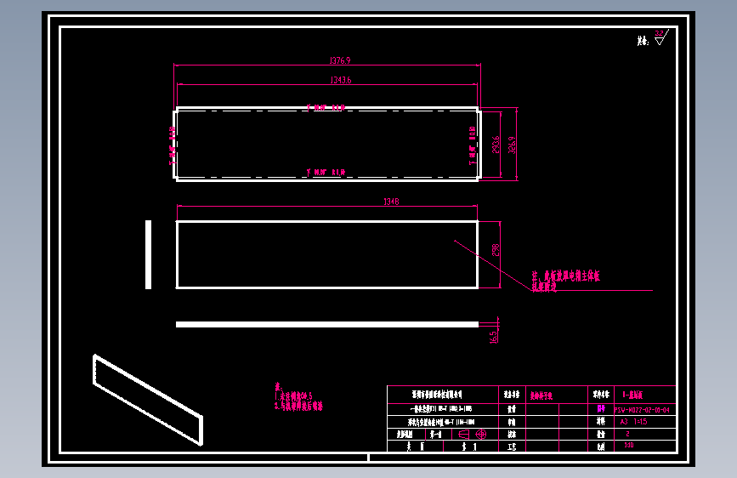Click the 1348 plate length dimension
Image resolution: width=737 pixels, height=478 pixels.
pyautogui.click(x=391, y=202)
